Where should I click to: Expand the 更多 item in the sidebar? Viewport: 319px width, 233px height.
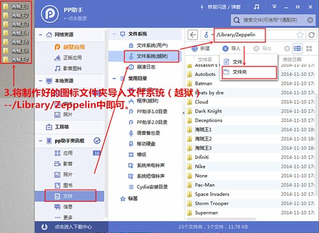click(x=64, y=217)
